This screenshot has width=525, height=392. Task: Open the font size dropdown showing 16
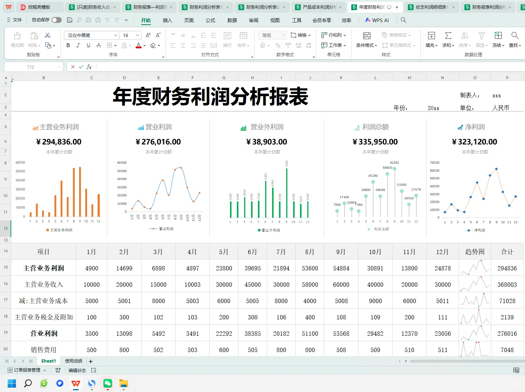click(x=138, y=35)
